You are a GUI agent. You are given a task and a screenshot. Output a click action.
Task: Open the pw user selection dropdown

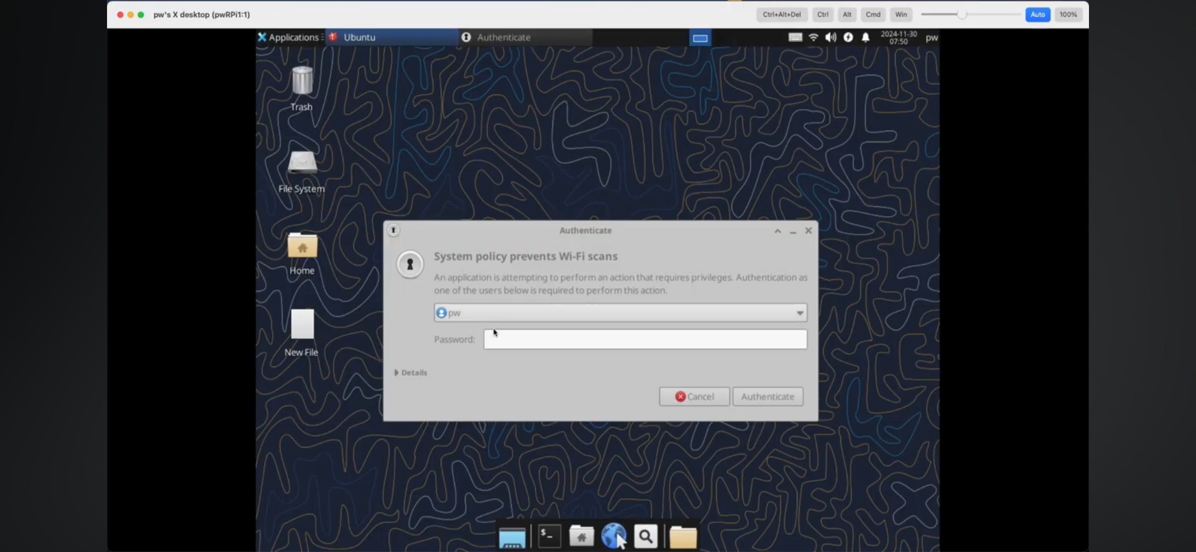click(x=620, y=313)
